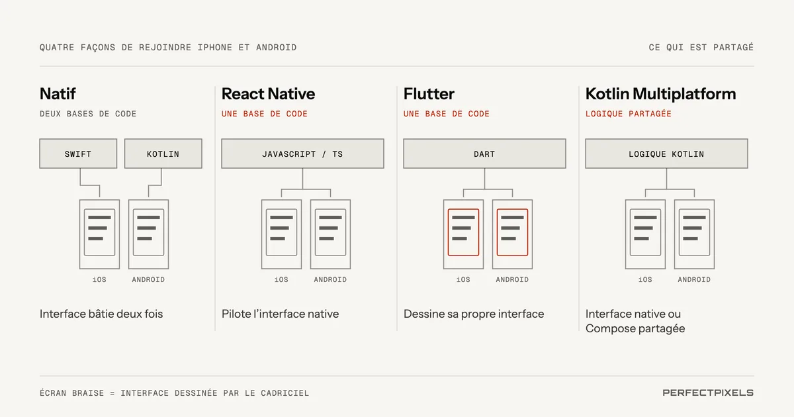Screen dimensions: 794x417
Task: Click the Android phone icon under Natif
Action: point(148,234)
